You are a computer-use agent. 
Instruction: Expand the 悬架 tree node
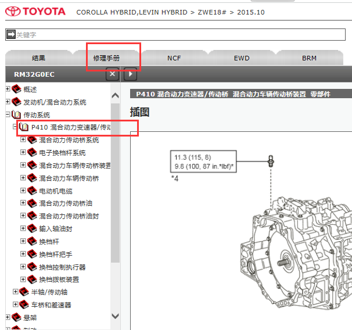coord(8,317)
